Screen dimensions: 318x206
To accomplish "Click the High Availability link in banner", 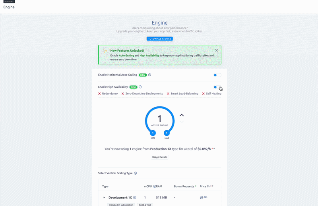I will click(149, 56).
